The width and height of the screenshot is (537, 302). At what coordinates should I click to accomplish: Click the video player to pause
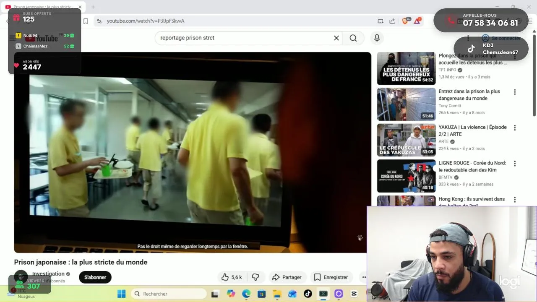pyautogui.click(x=193, y=152)
